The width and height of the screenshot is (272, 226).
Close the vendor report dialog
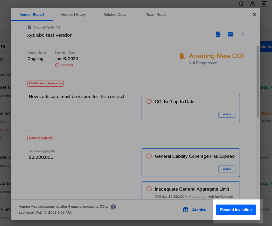coord(254,14)
